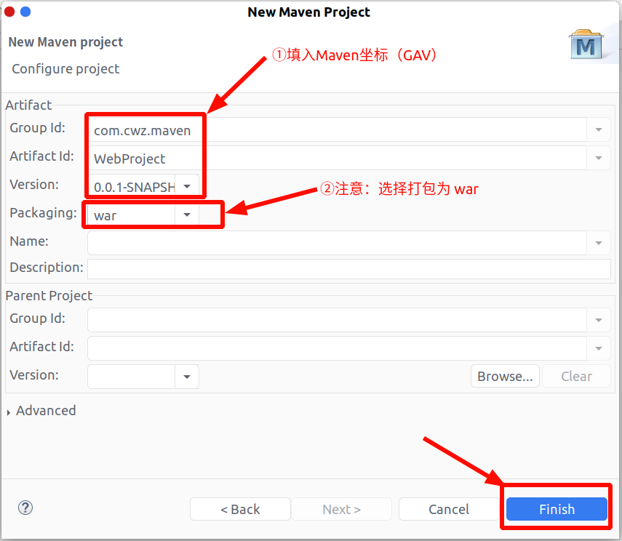Screen dimensions: 622x541
Task: Click into the empty Name input field
Action: 337,243
